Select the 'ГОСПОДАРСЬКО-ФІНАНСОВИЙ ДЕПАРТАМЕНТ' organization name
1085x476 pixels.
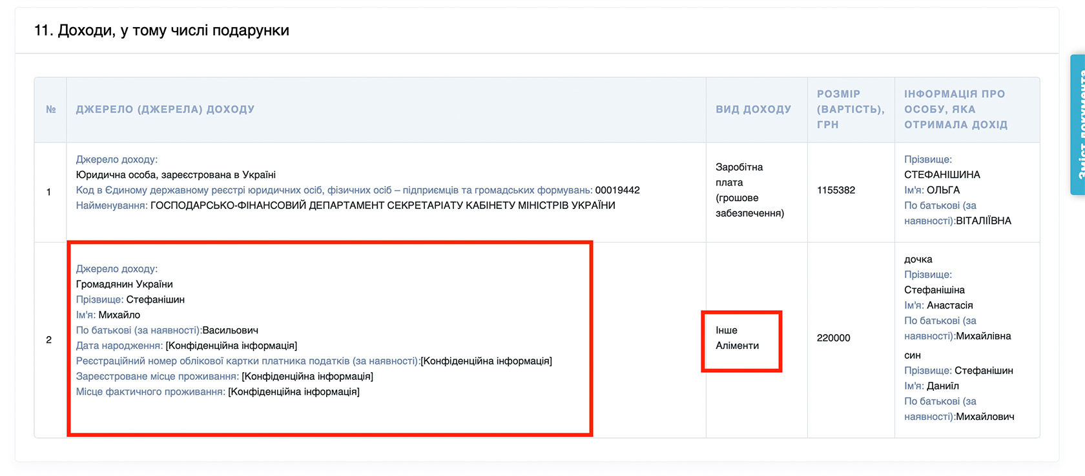(382, 206)
